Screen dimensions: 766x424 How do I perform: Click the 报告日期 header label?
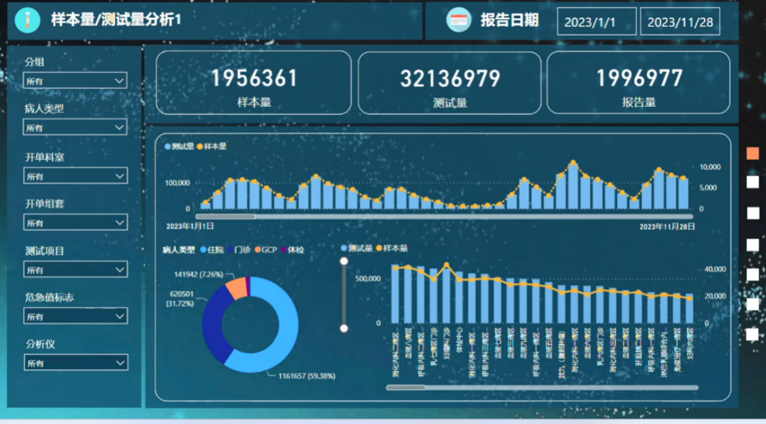click(x=509, y=20)
